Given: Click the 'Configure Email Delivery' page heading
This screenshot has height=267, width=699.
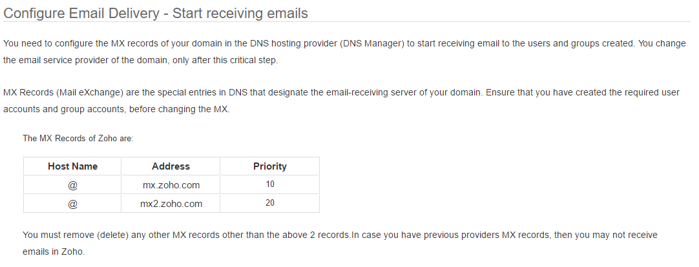Looking at the screenshot, I should pyautogui.click(x=156, y=14).
